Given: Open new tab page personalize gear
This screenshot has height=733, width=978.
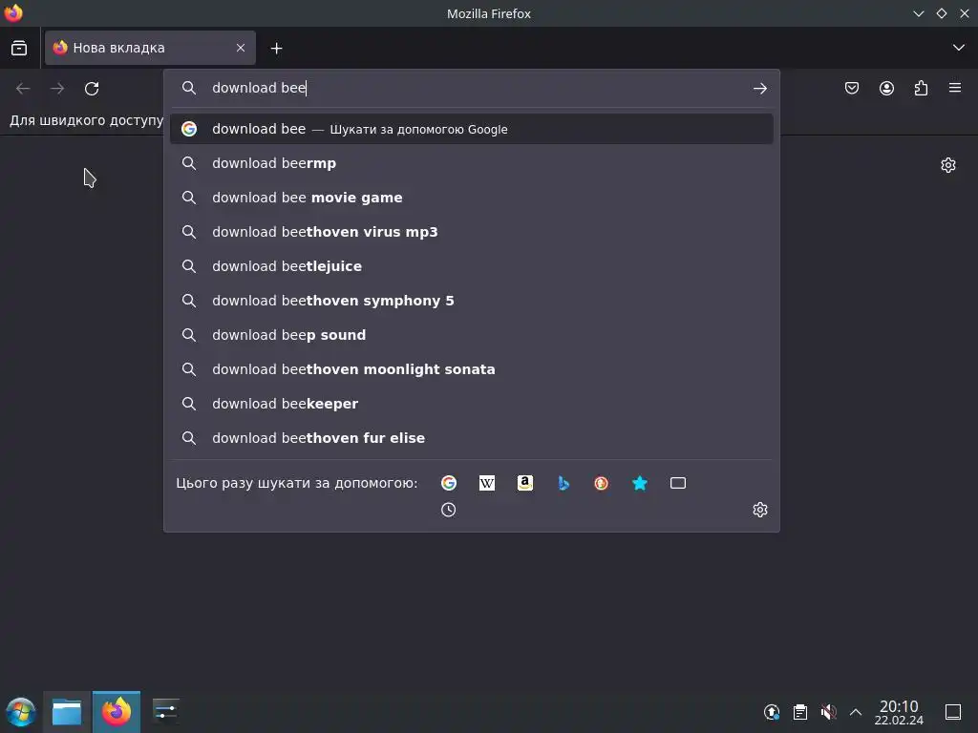Looking at the screenshot, I should coord(948,165).
